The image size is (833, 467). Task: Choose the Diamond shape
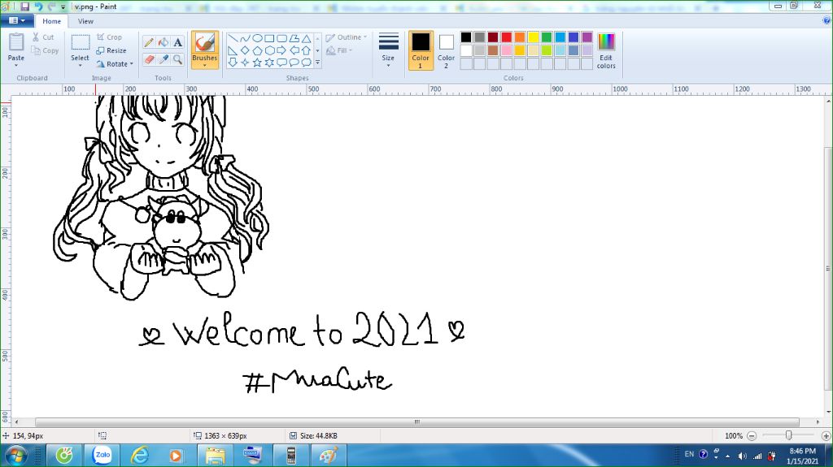245,50
